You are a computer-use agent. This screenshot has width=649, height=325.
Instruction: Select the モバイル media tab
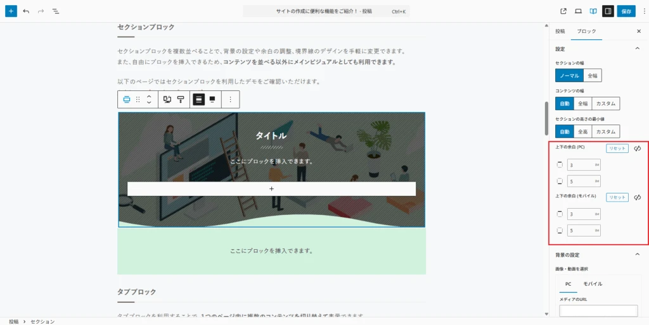[x=593, y=284]
